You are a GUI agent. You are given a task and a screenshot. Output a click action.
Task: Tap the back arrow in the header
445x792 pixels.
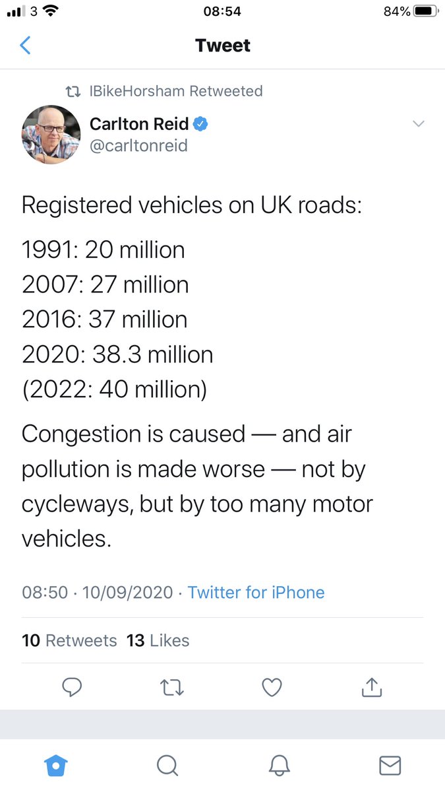click(26, 46)
